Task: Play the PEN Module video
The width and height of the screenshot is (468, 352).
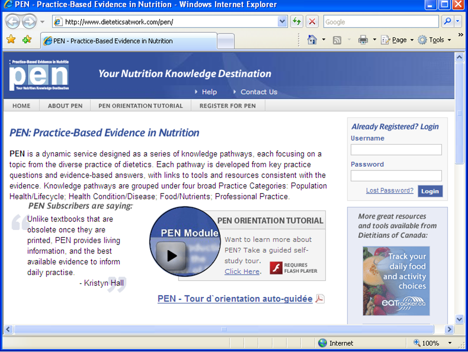Action: 171,255
